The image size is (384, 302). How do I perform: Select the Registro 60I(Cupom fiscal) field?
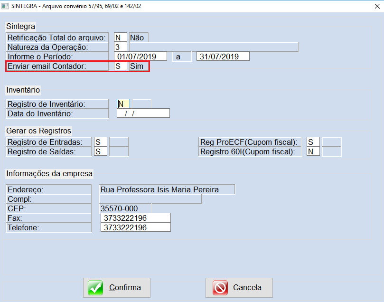313,151
